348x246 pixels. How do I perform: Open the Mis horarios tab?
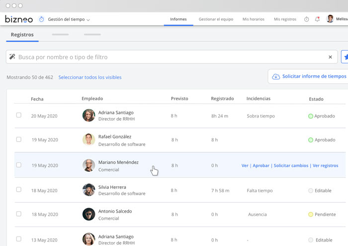tap(253, 19)
